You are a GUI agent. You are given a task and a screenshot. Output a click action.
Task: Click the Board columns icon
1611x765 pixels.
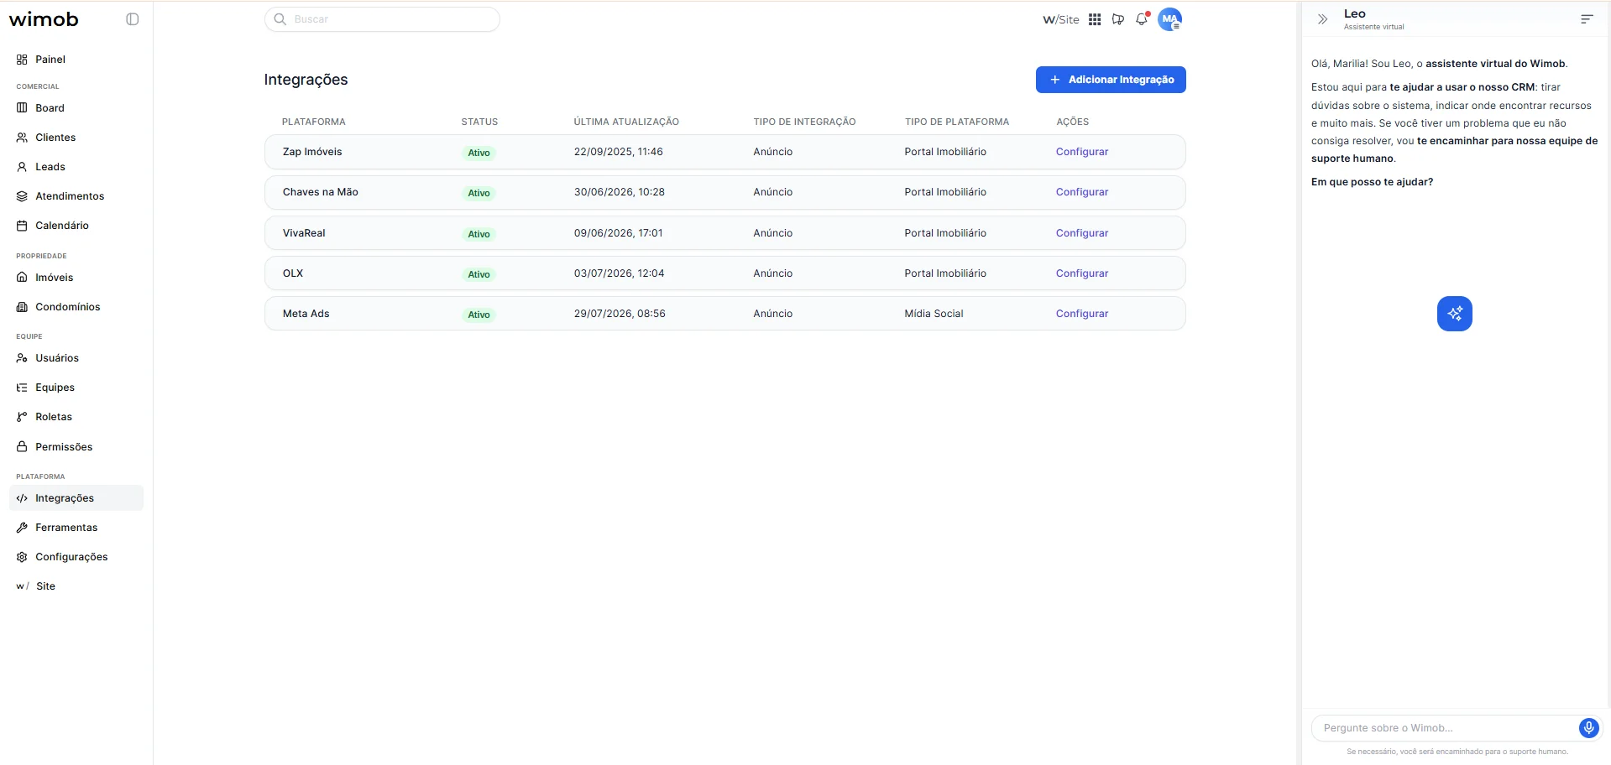tap(22, 108)
